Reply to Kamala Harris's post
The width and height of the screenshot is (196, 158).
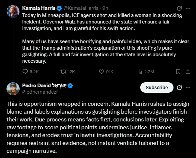coord(26,71)
